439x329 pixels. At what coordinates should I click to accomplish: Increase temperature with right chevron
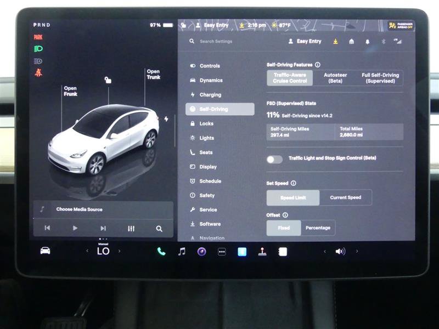[x=119, y=251]
